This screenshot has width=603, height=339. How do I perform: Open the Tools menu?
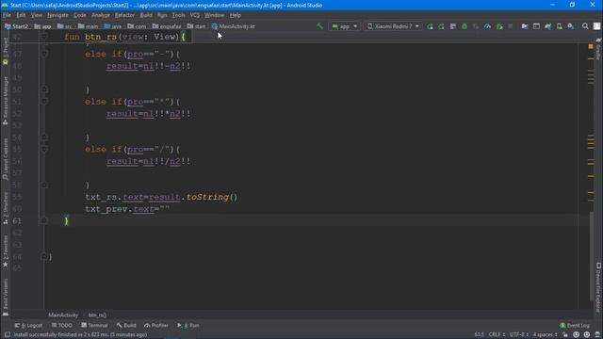point(178,15)
